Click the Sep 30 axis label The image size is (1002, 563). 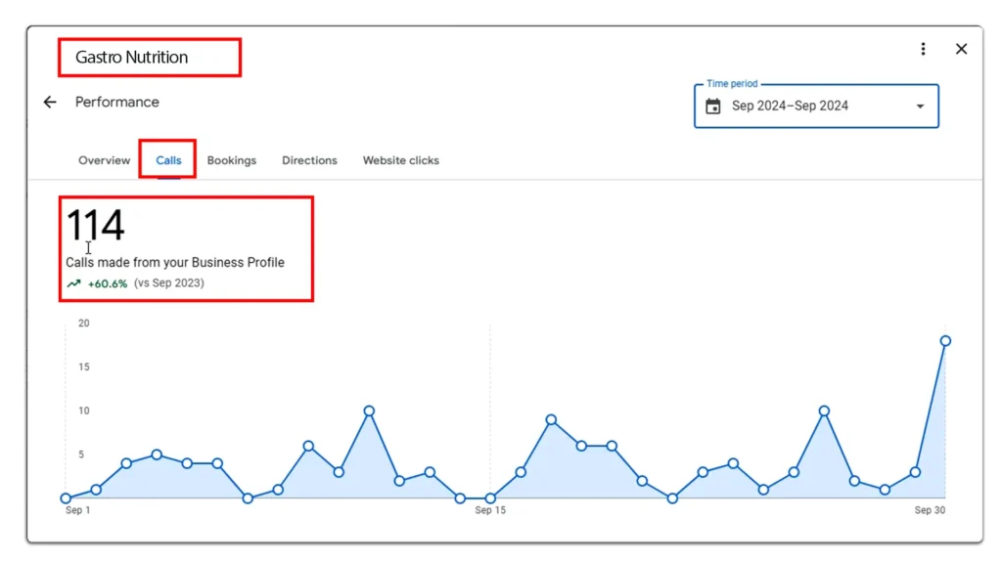[929, 510]
